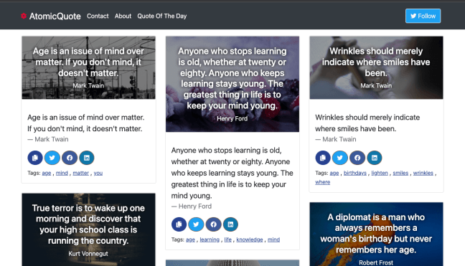Tweet the 'Age is an issue' quote
This screenshot has height=266, width=465.
coord(52,158)
